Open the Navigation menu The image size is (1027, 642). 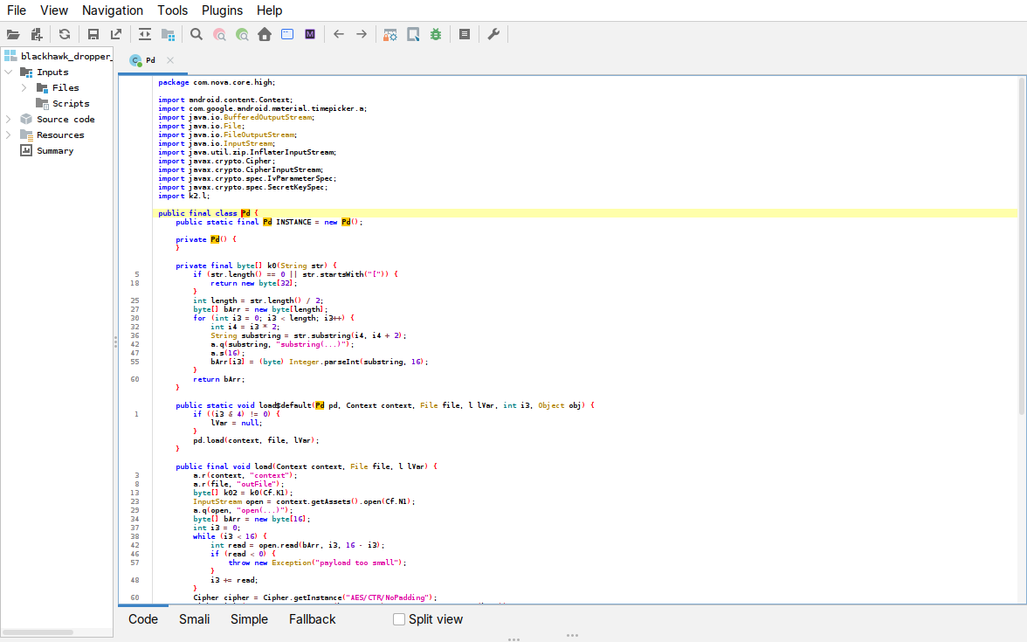pyautogui.click(x=113, y=10)
